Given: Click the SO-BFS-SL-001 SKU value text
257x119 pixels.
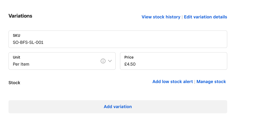Looking at the screenshot, I should 28,43.
